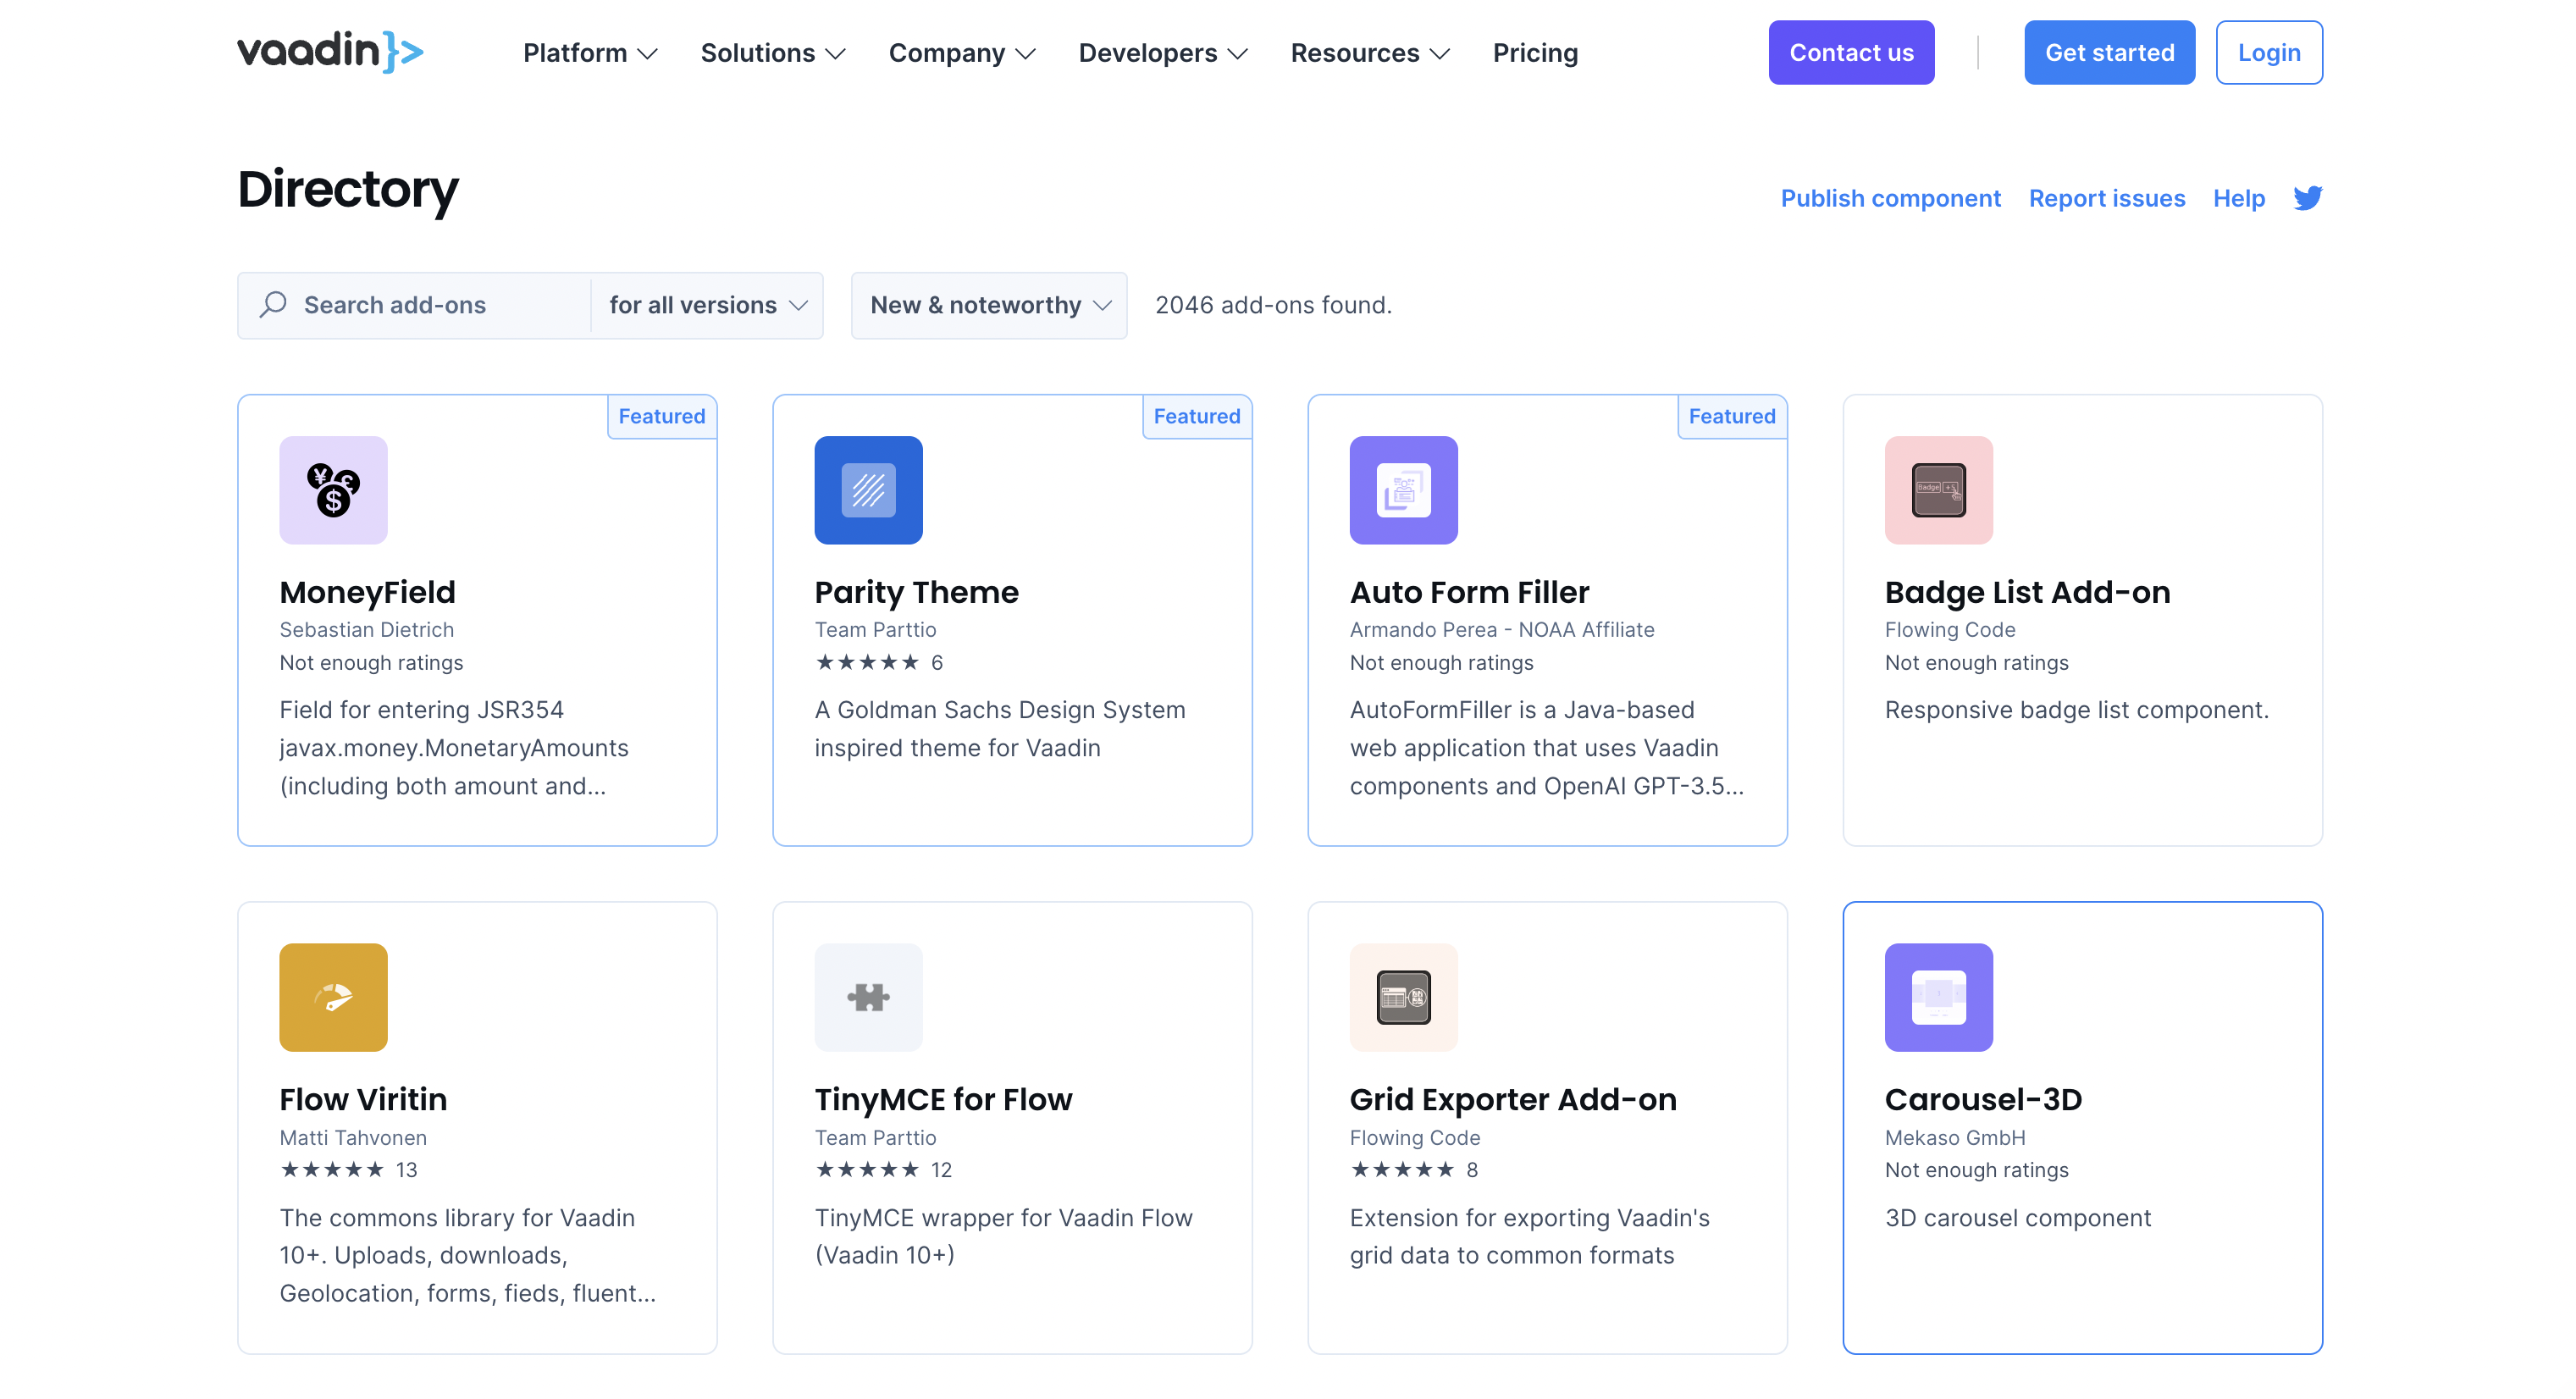
Task: Click the Contact us button
Action: coord(1851,52)
